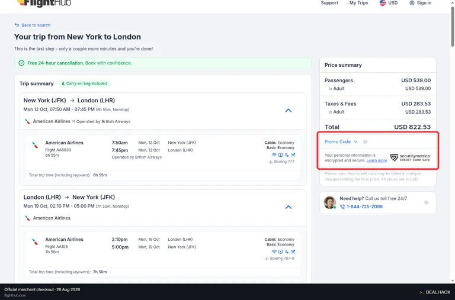Click American Airlines logo for flight AA105

(x=35, y=242)
